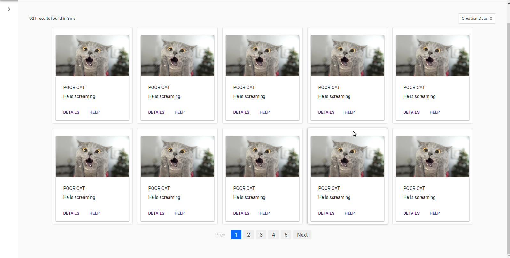The image size is (510, 258).
Task: Open DETAILS on the fifth card, bottom row
Action: coord(412,213)
